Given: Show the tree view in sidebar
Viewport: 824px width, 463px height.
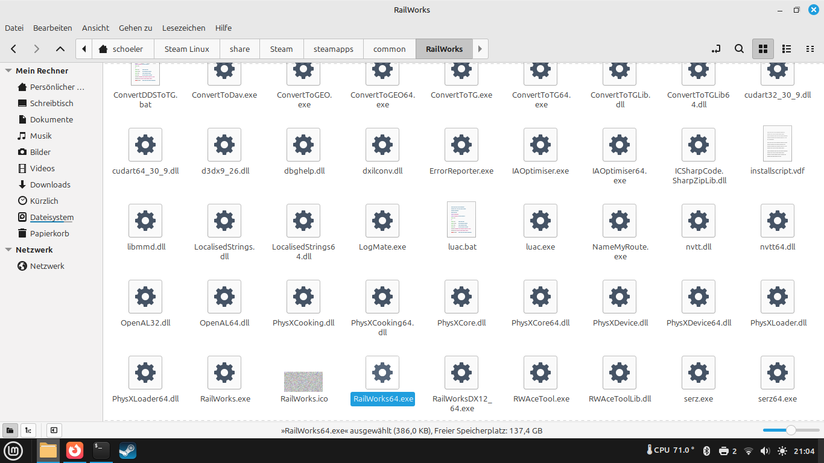Looking at the screenshot, I should (28, 430).
